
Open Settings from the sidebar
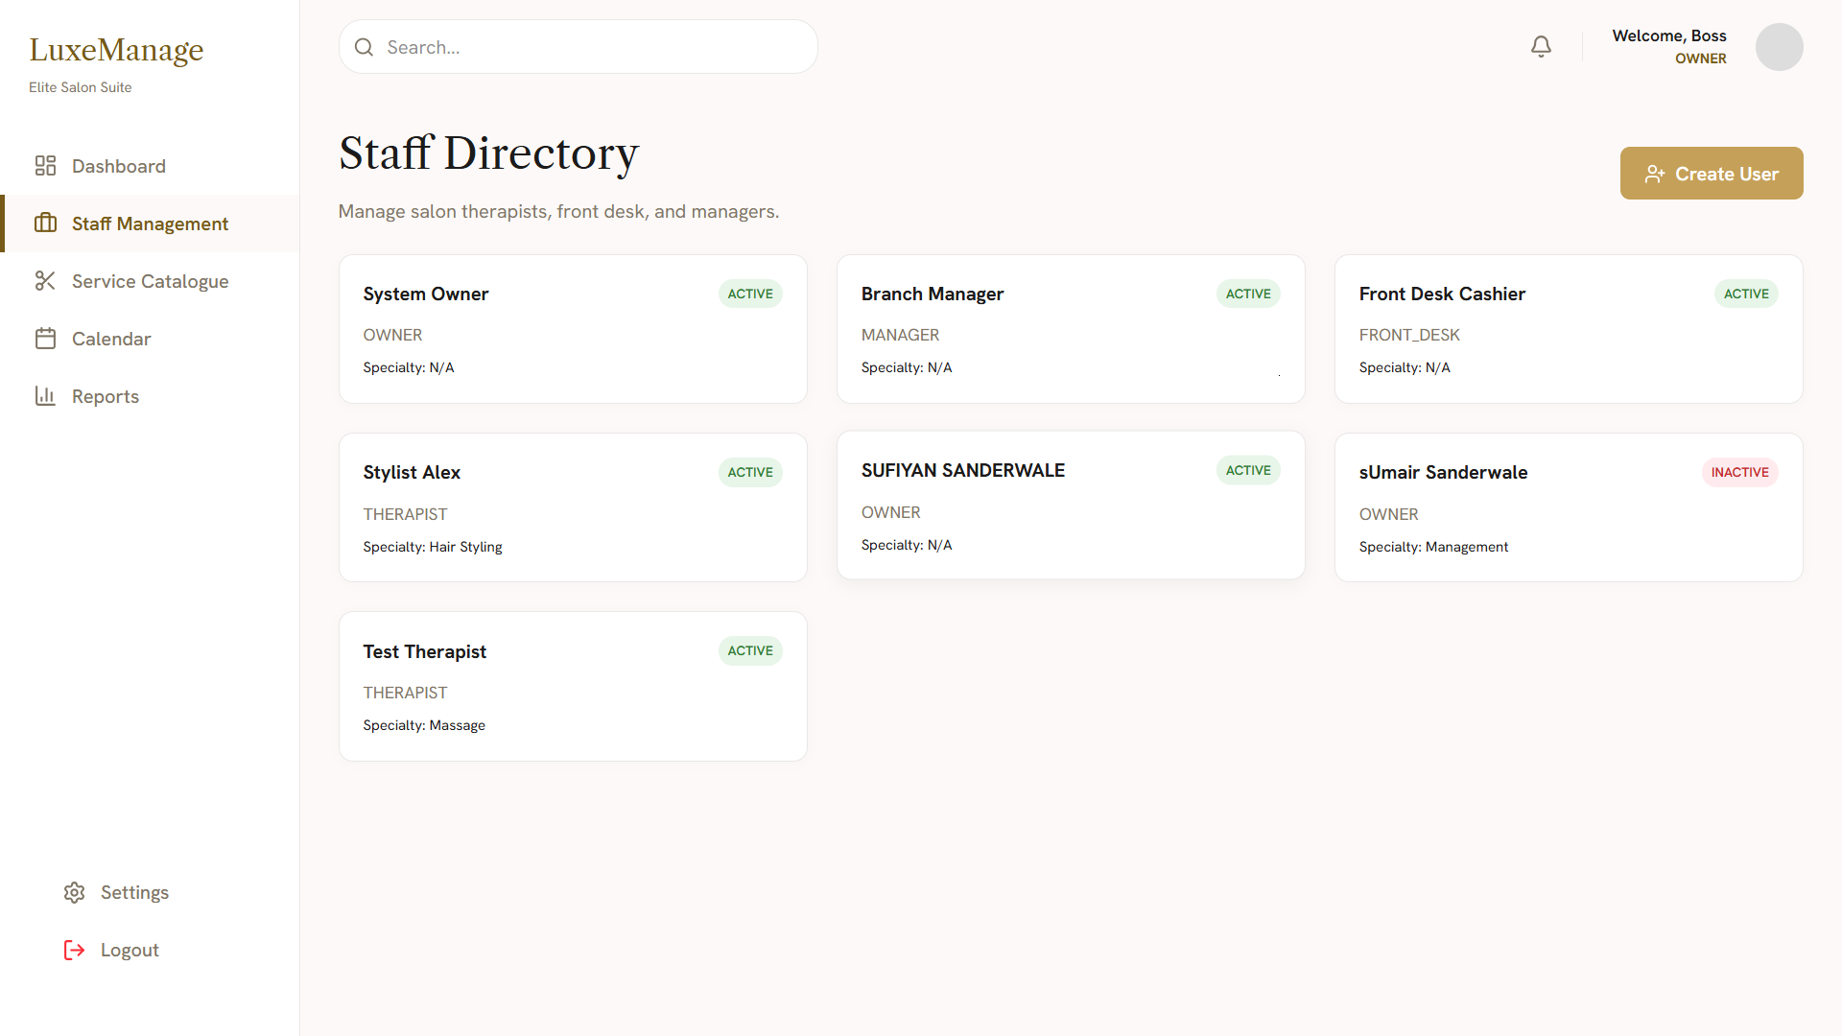pyautogui.click(x=134, y=893)
